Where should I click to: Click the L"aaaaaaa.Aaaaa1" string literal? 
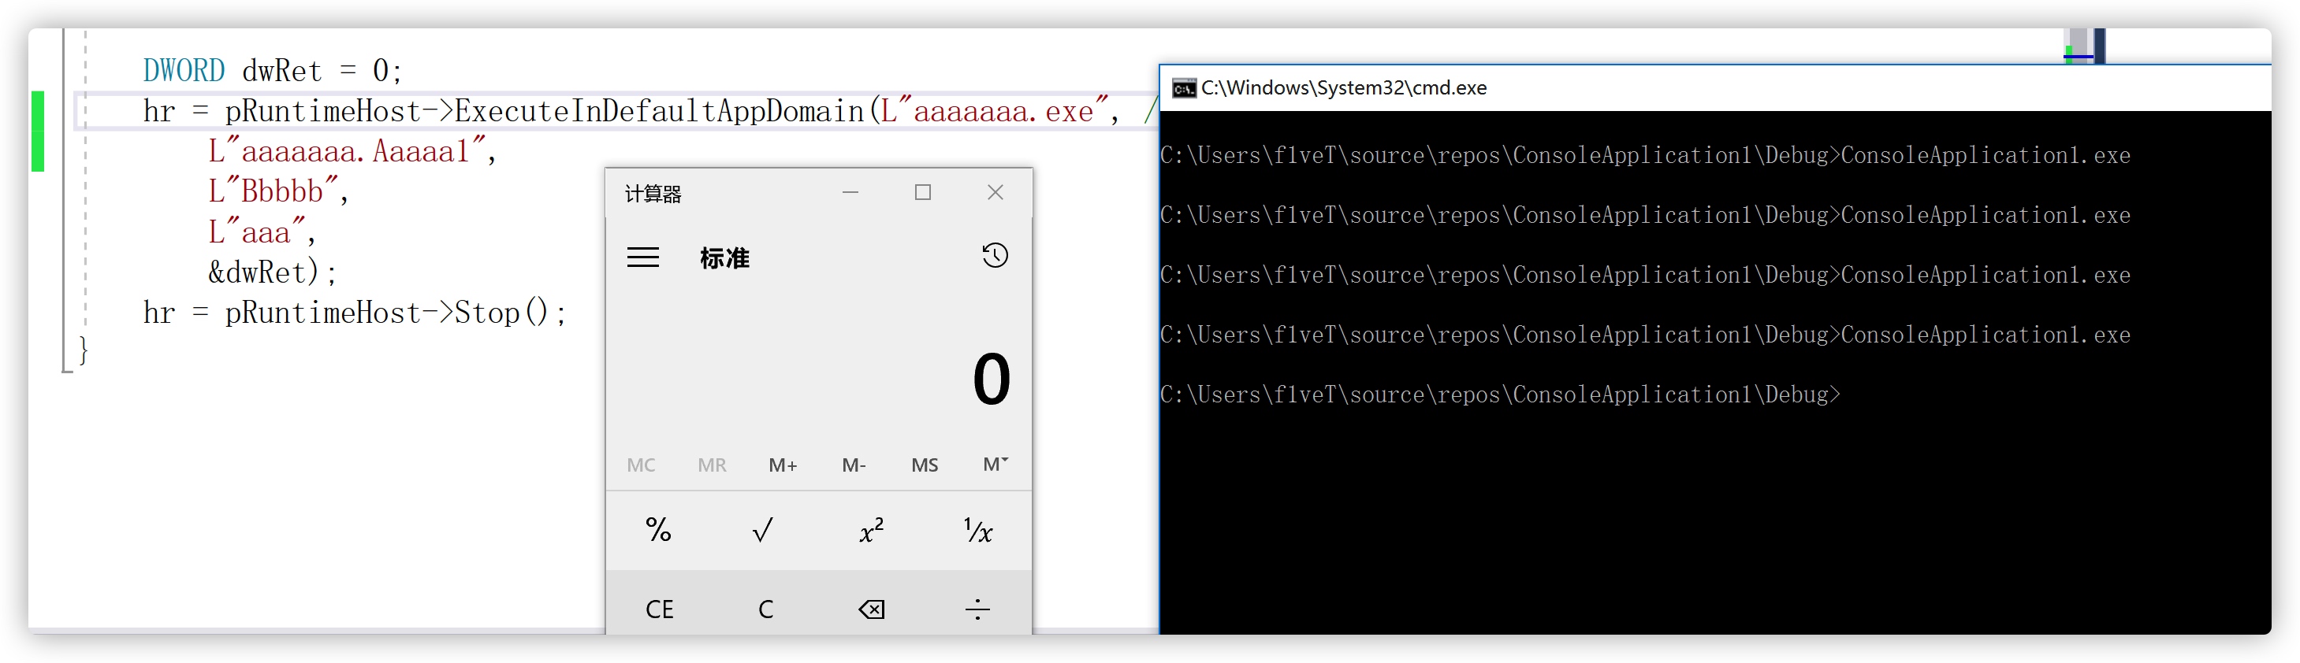click(x=347, y=151)
